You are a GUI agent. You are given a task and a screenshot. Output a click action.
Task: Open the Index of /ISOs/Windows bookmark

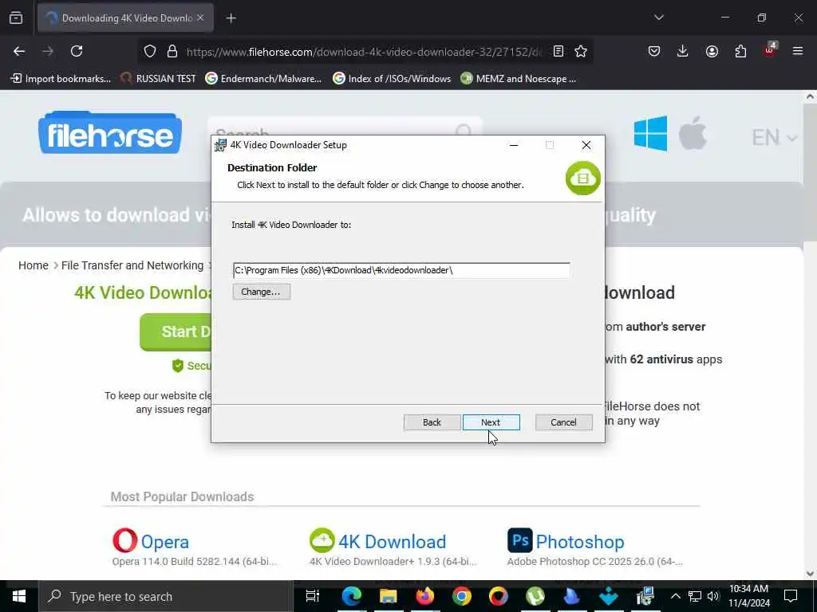coord(392,79)
